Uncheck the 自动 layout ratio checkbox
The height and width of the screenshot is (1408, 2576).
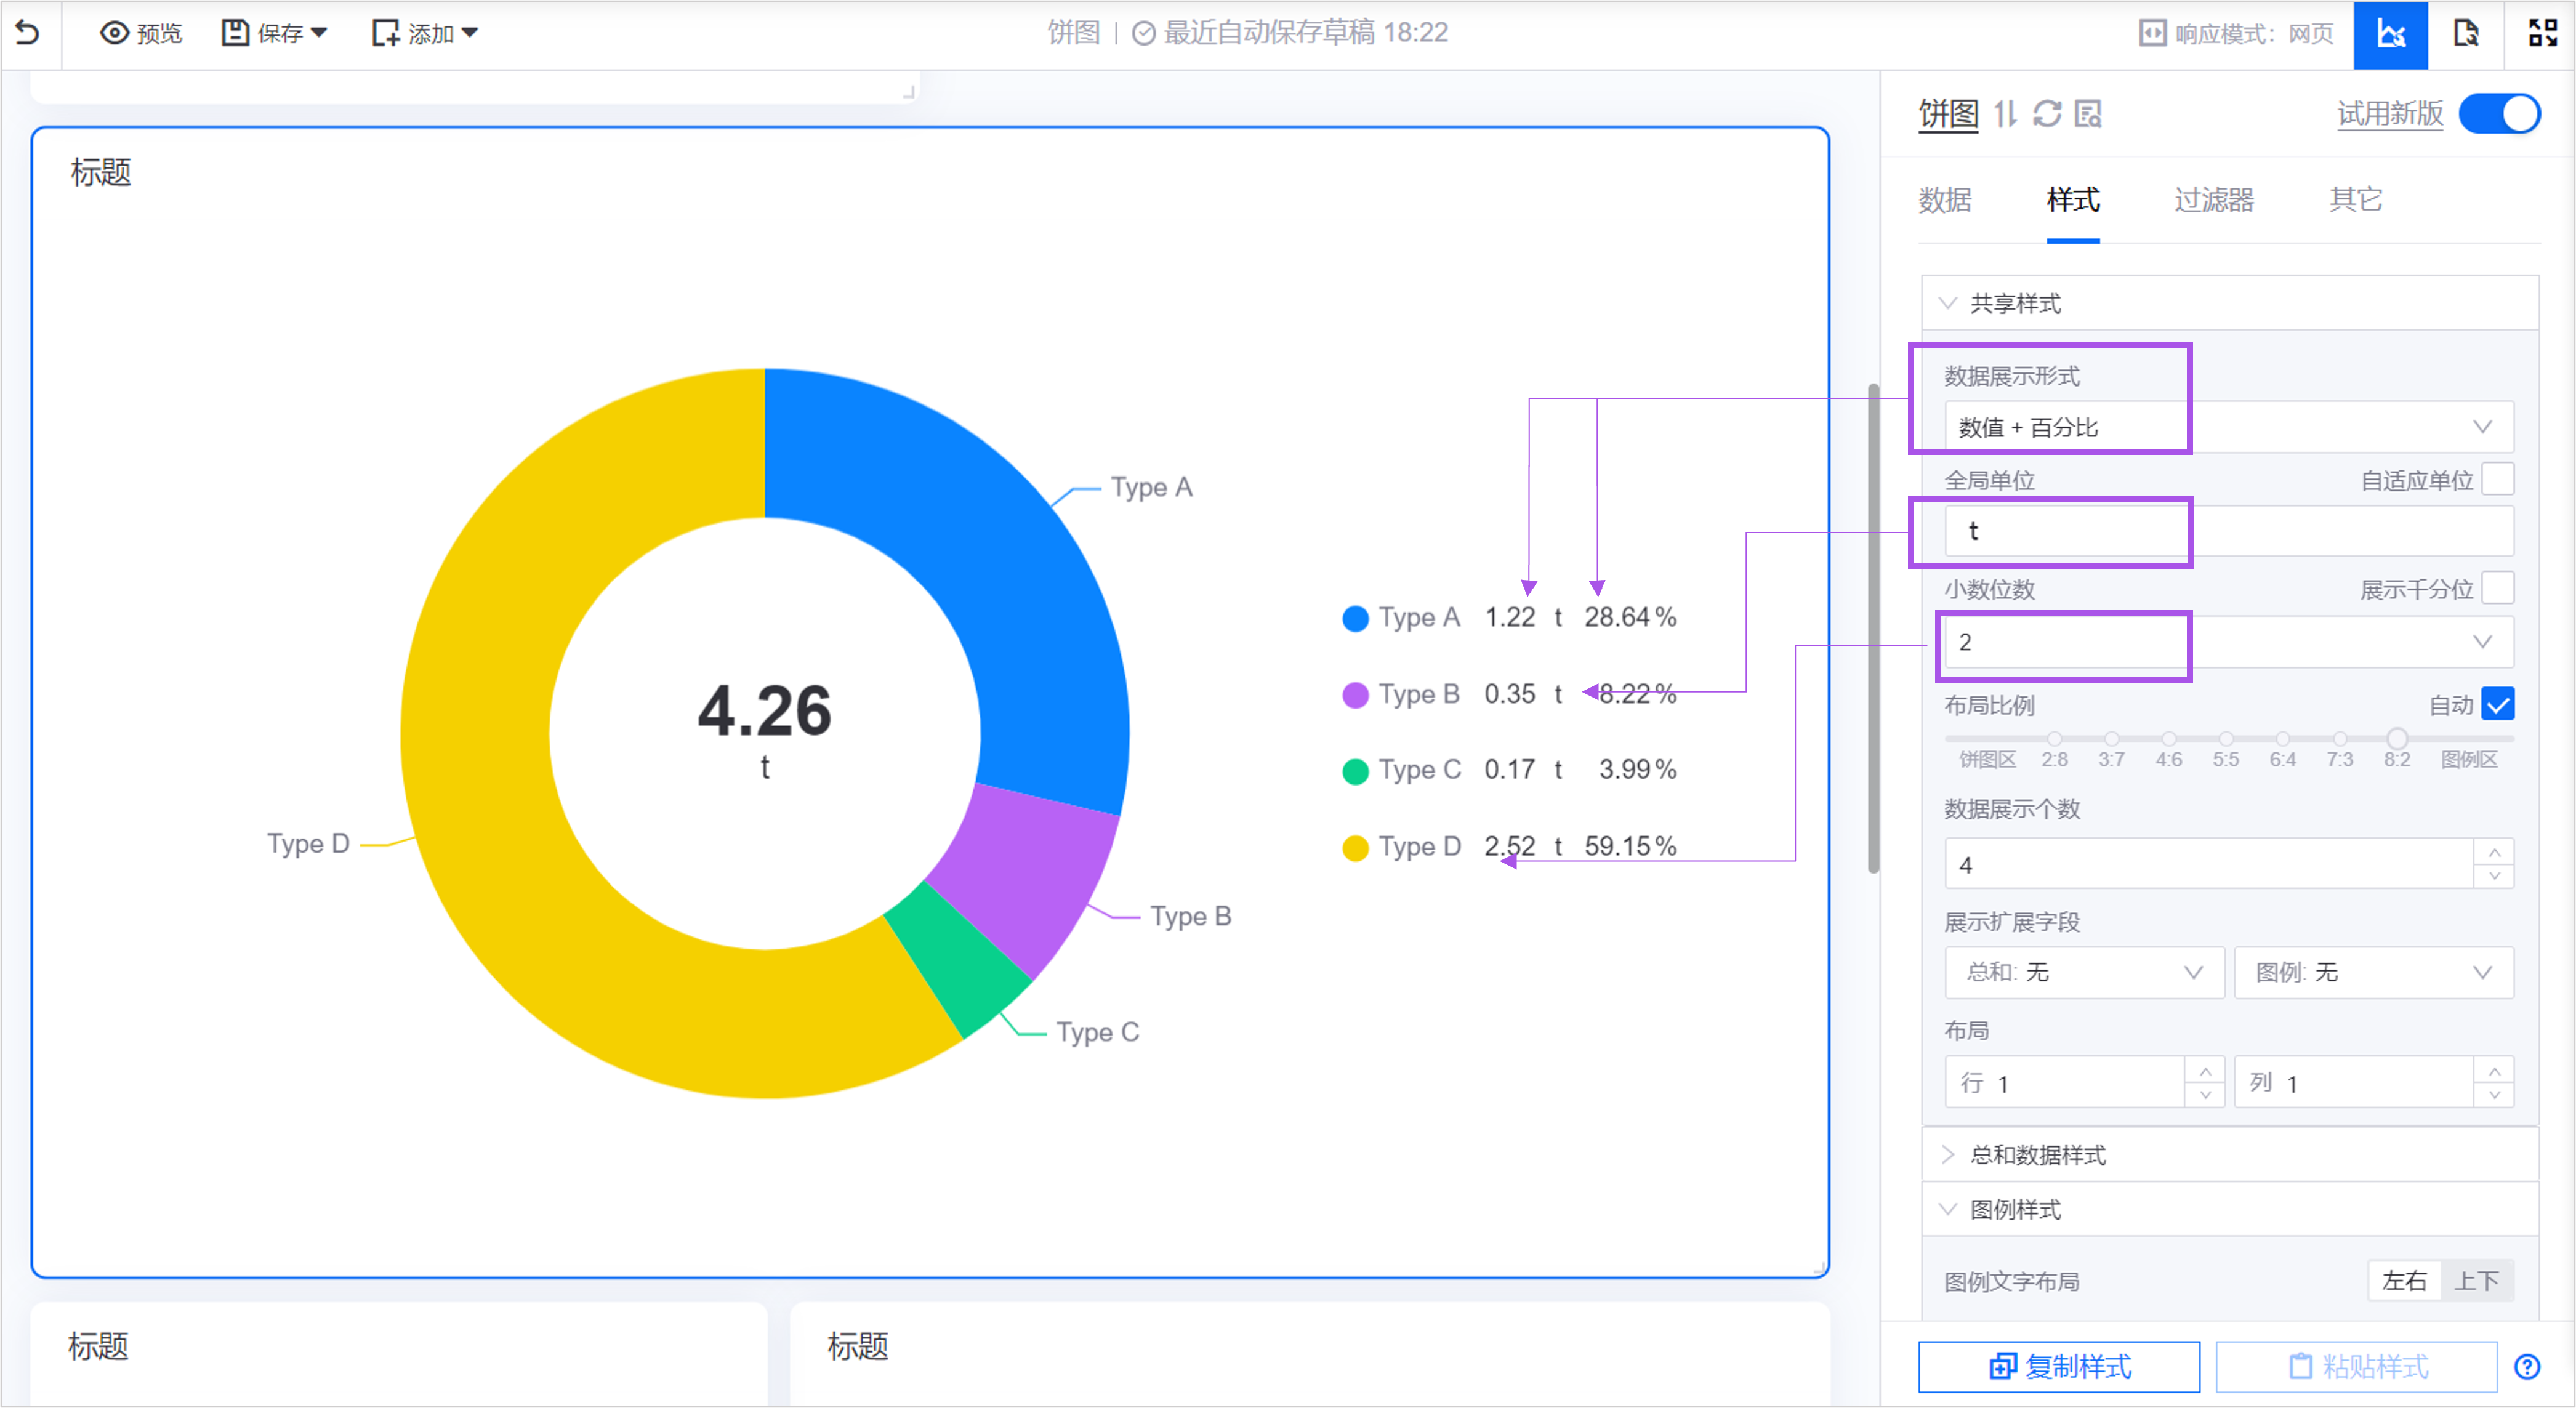pyautogui.click(x=2498, y=704)
